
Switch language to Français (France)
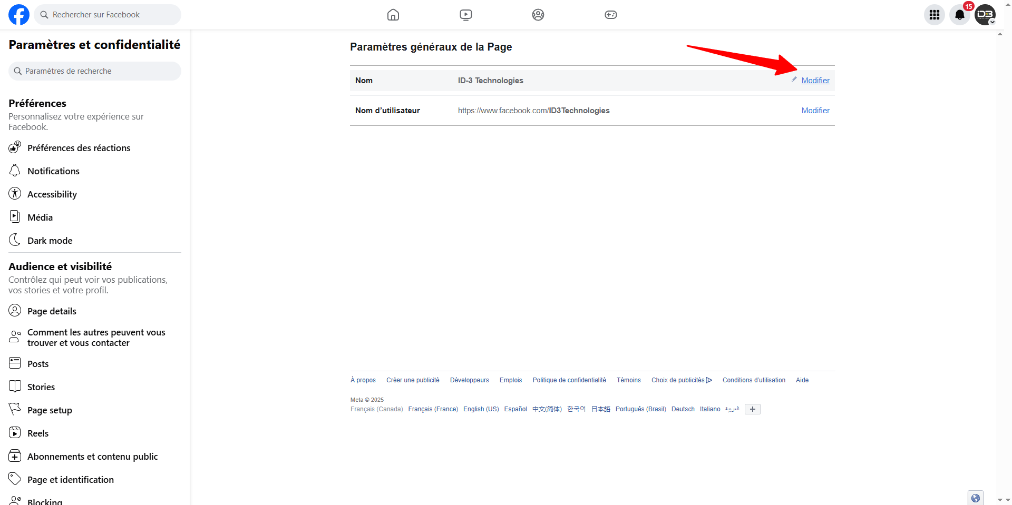click(433, 409)
